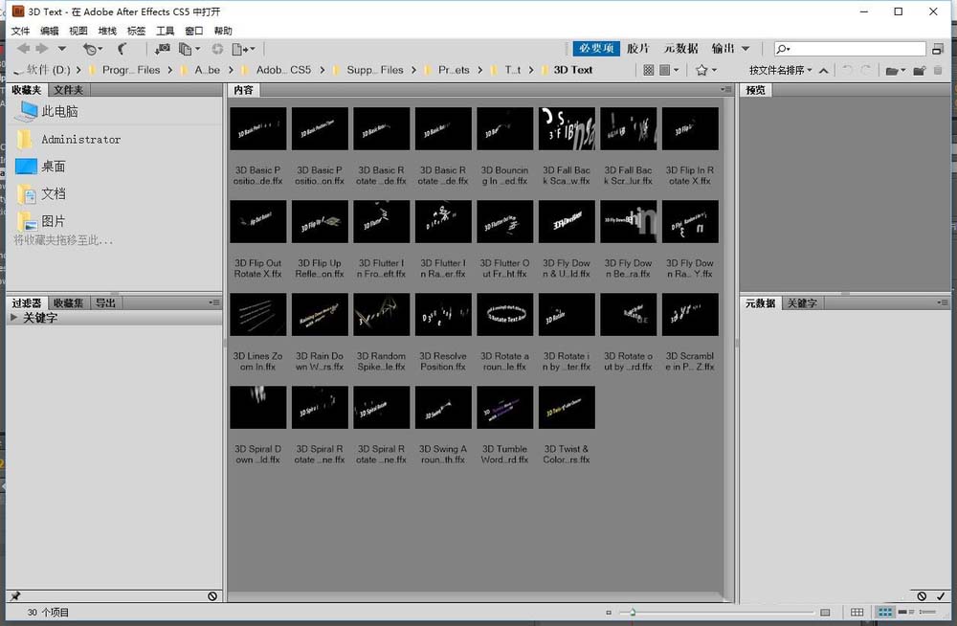Go forward with the right arrow button
957x626 pixels.
pyautogui.click(x=42, y=48)
